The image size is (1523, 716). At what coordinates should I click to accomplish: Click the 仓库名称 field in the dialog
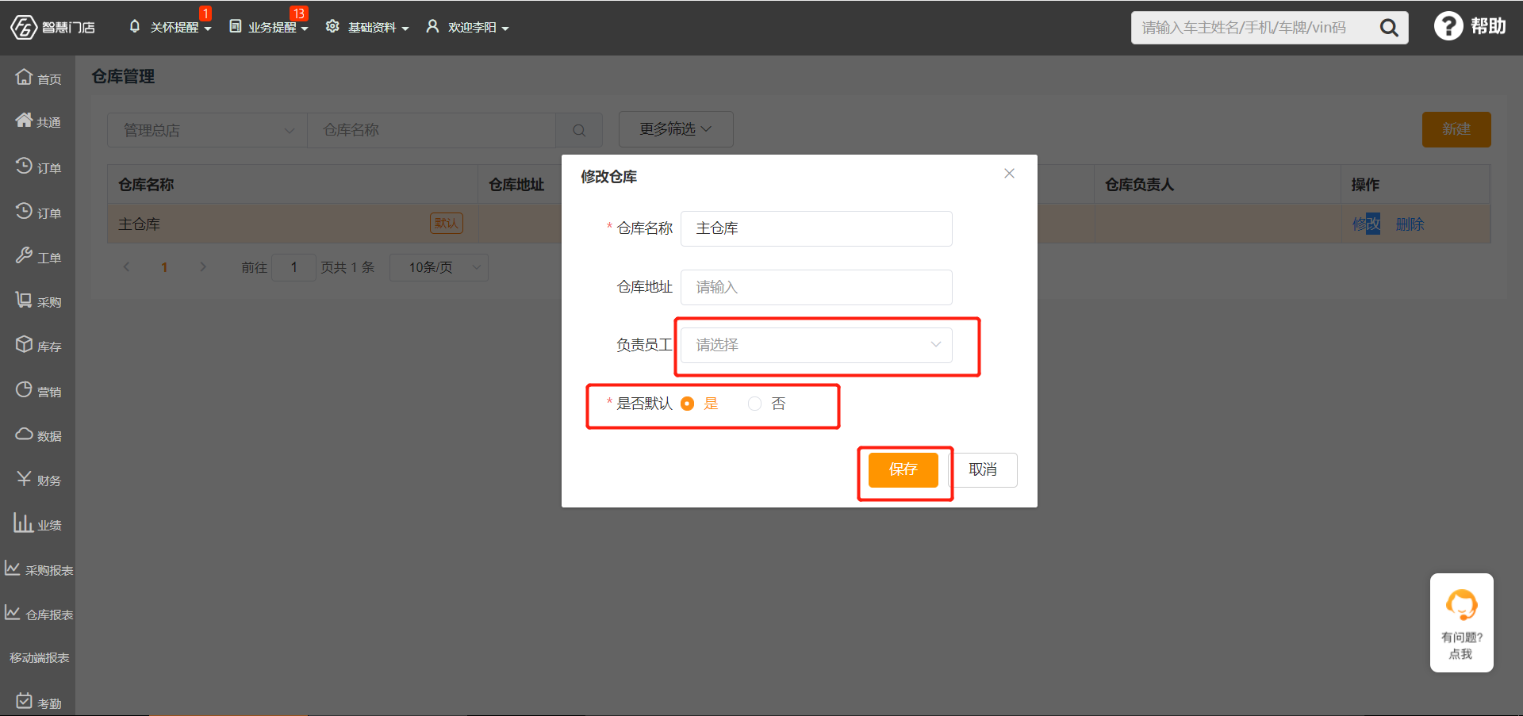point(816,228)
